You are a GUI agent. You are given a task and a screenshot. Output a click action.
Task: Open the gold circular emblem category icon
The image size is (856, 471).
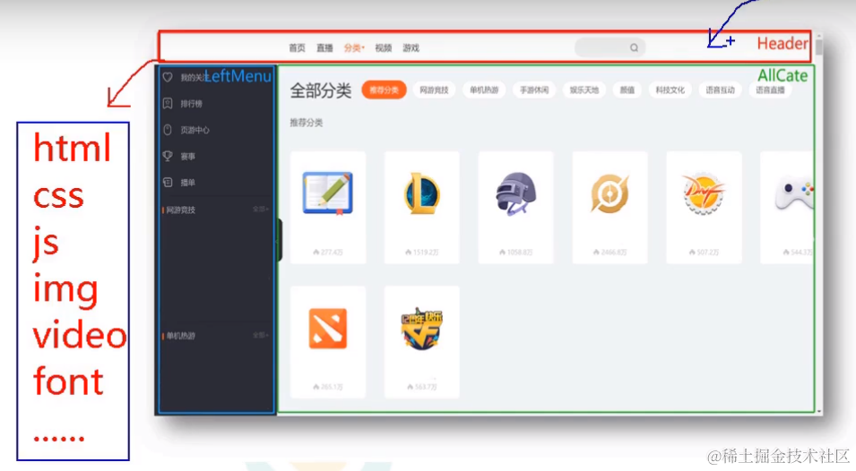click(610, 193)
